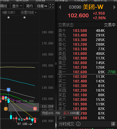
Task: Click the 153K volume at 买六
Action: 100,100
